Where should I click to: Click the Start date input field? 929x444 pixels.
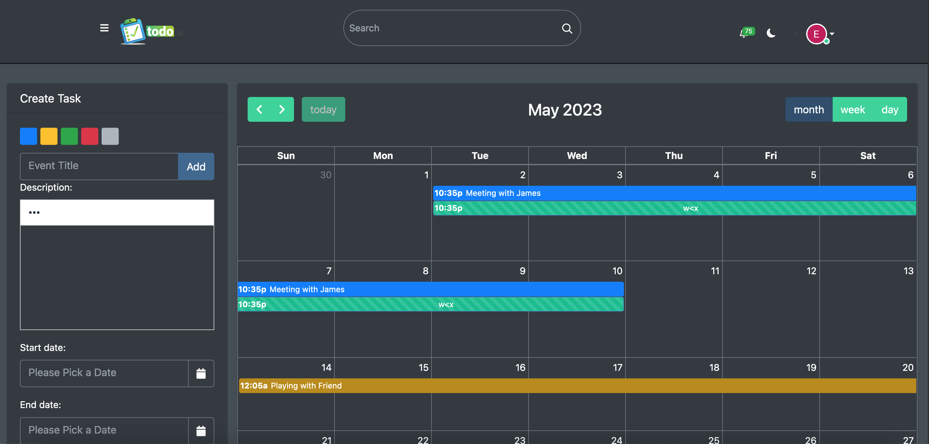click(104, 373)
